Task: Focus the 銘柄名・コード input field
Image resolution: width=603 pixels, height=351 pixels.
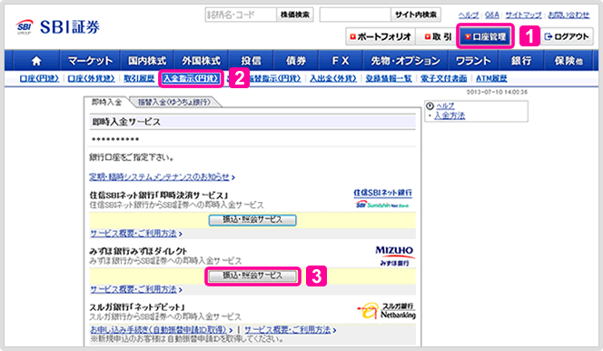Action: [x=241, y=15]
